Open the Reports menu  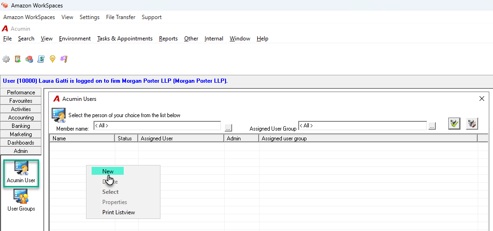[168, 39]
